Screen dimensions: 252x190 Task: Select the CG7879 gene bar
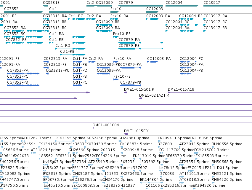[x=141, y=6]
